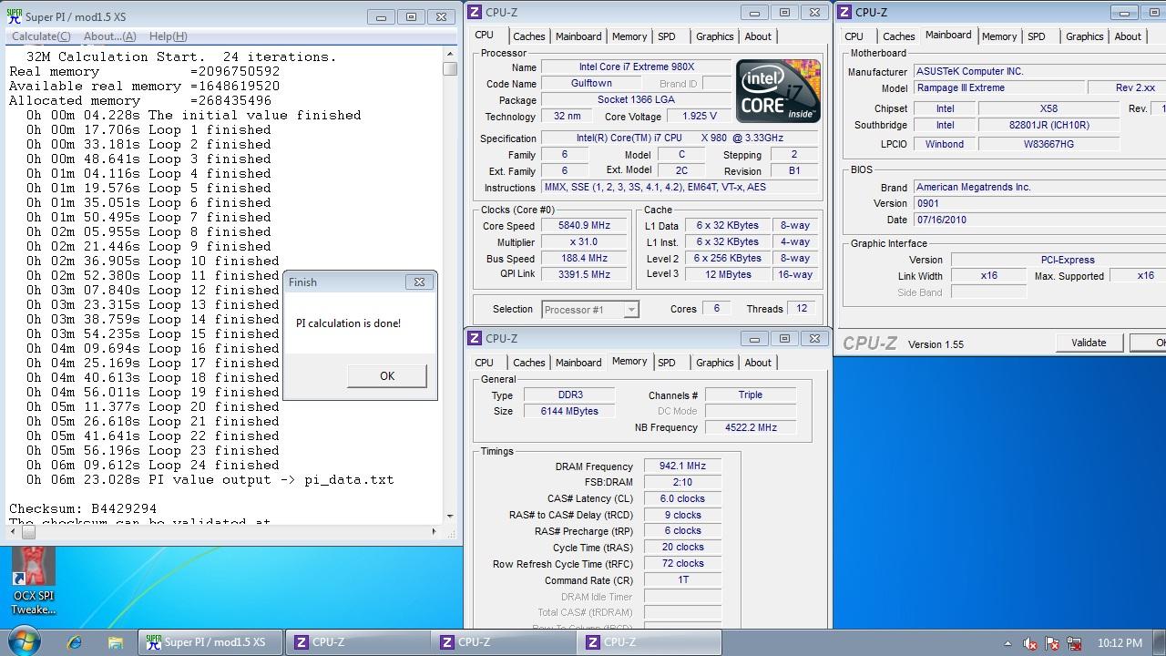Click the Core Speed value 5840.9 MHz
The image size is (1166, 656).
tap(585, 226)
